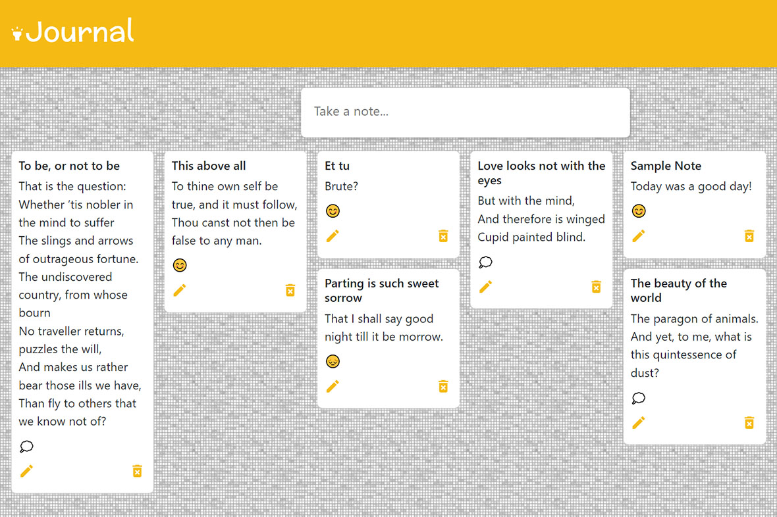Delete "Love looks not with the eyes" note
This screenshot has width=777, height=517.
[x=596, y=286]
